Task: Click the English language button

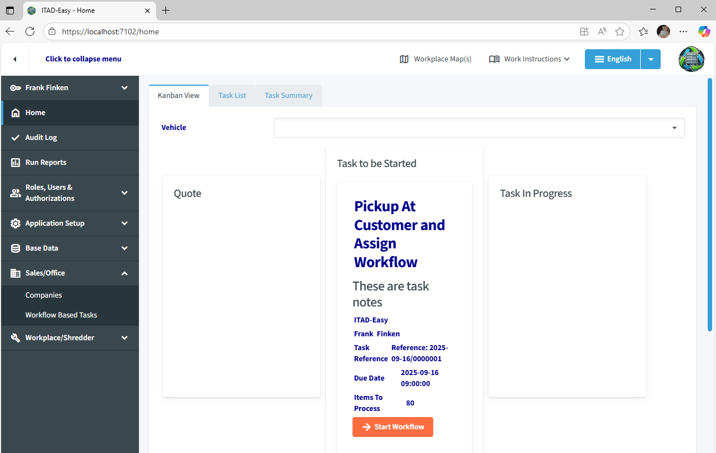Action: (x=613, y=59)
